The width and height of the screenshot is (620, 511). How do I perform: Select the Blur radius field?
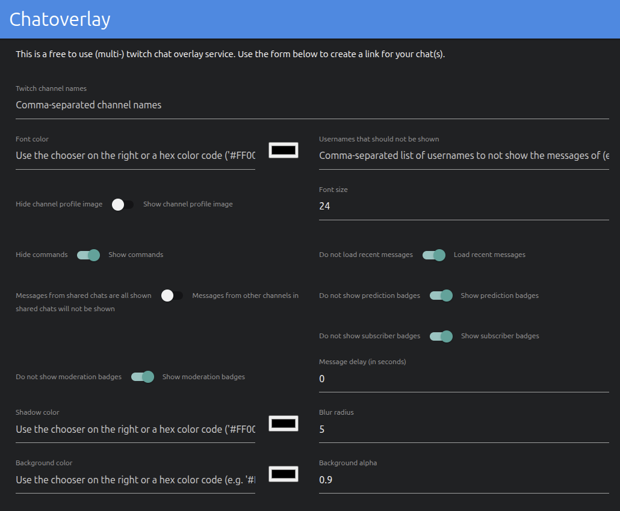tap(463, 429)
